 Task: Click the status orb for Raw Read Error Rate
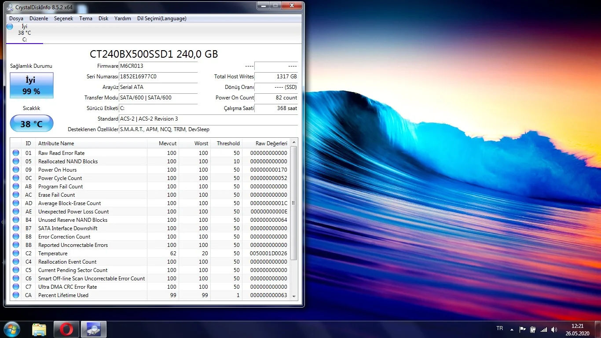pos(16,153)
